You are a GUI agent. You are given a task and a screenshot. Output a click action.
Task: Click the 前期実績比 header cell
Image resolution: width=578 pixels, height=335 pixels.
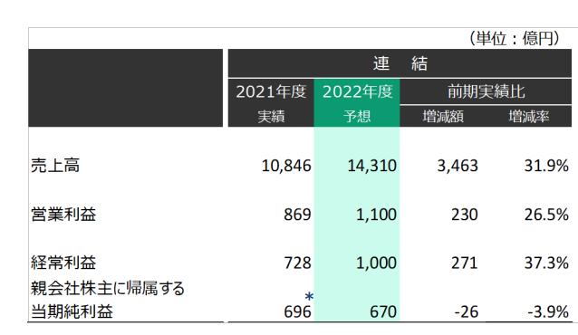pyautogui.click(x=486, y=91)
